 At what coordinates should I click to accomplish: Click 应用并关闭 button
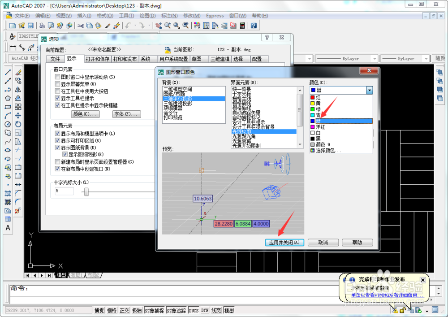tap(284, 243)
